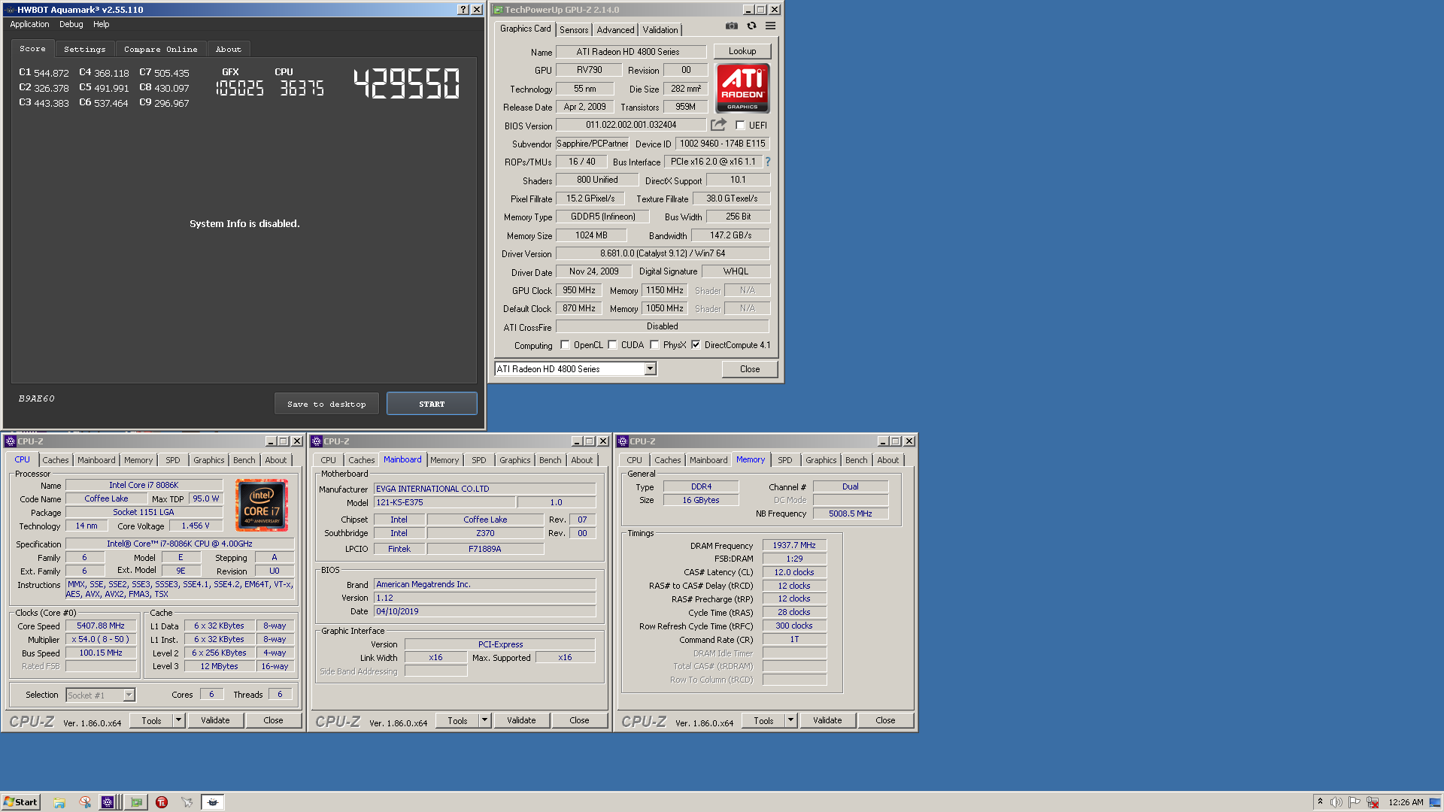Viewport: 1444px width, 812px height.
Task: Expand Tools dropdown arrow in Memory CPU-Z window
Action: coord(791,720)
